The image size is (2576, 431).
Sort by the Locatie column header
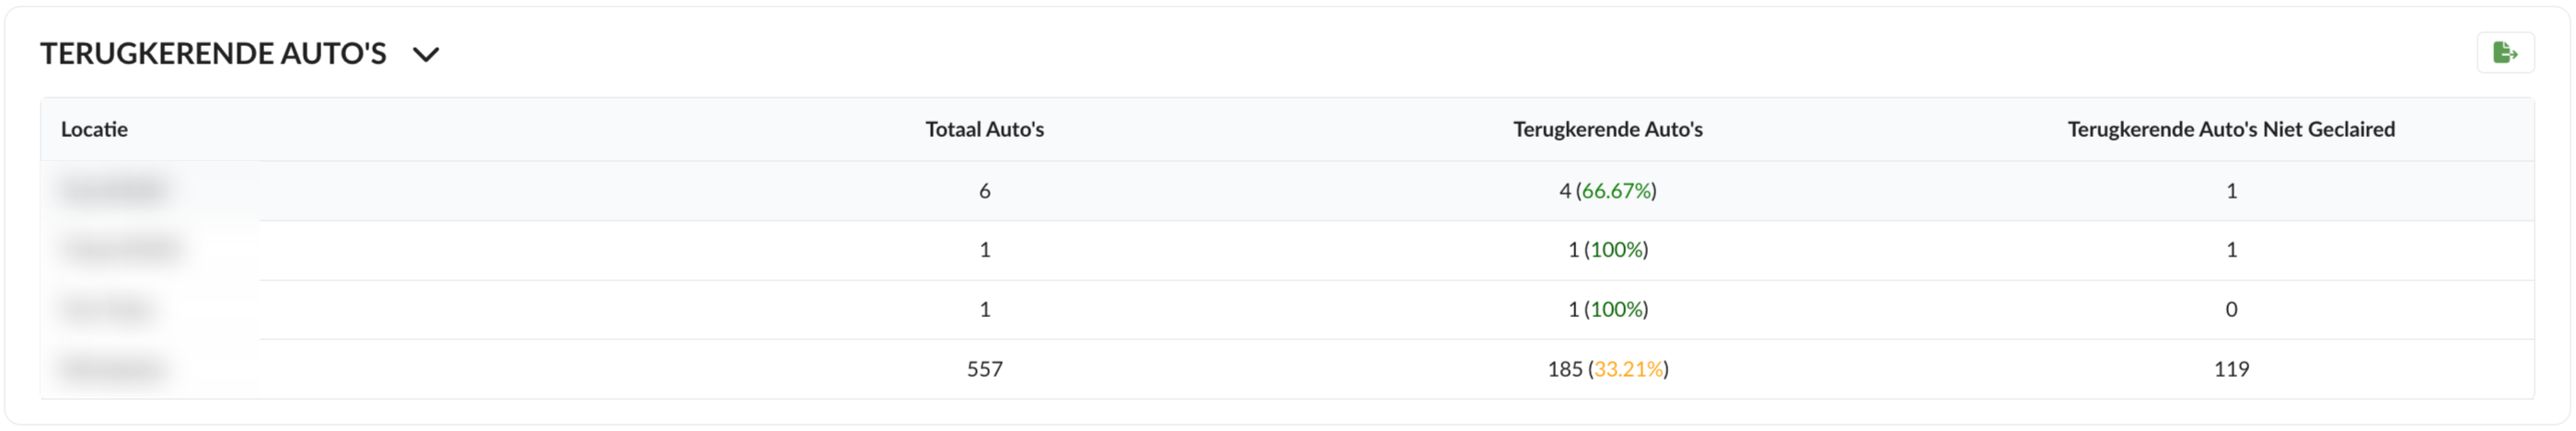[x=94, y=129]
